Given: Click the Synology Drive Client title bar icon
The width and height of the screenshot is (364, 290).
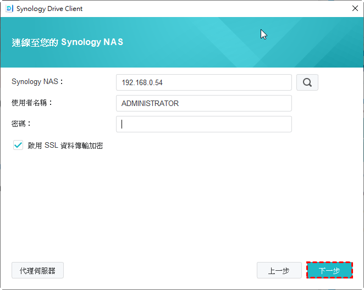Looking at the screenshot, I should (x=9, y=9).
